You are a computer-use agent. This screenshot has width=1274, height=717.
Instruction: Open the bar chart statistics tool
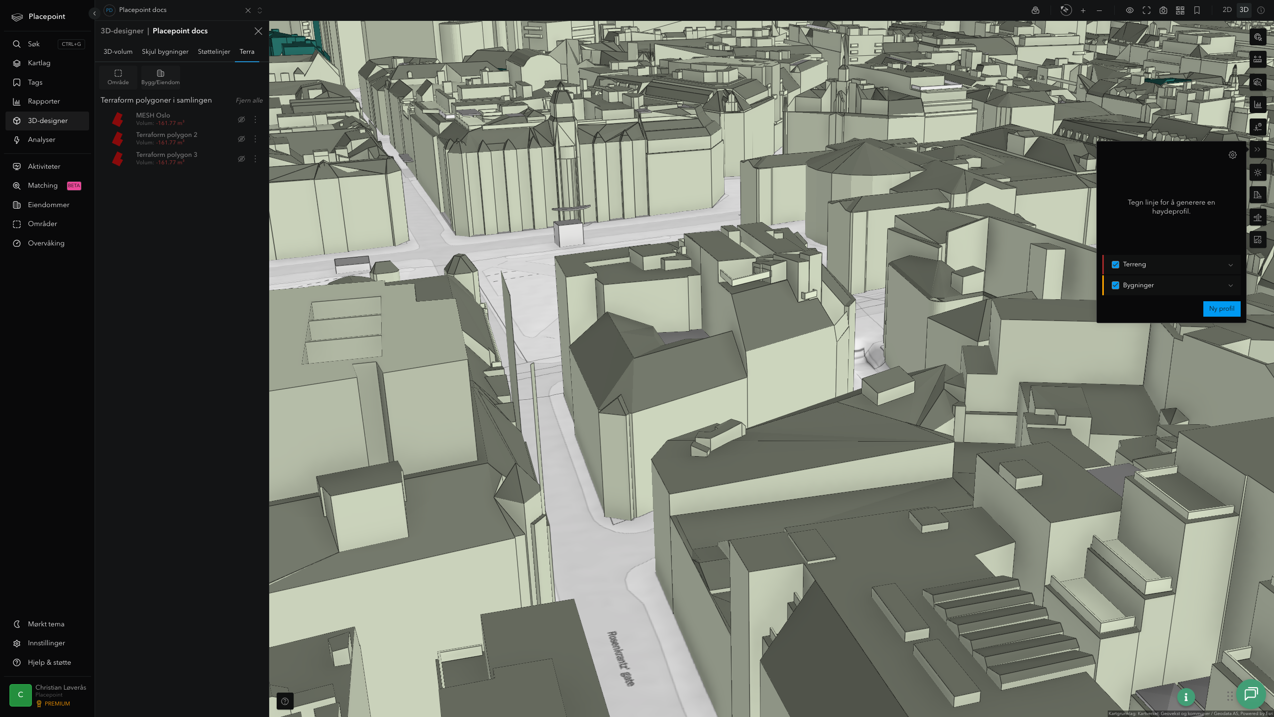[x=1258, y=105]
